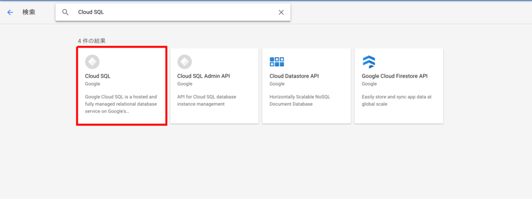
Task: Click the Google label under Cloud SQL
Action: point(92,84)
